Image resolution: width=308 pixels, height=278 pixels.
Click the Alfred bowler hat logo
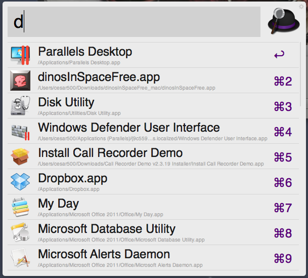coord(283,21)
